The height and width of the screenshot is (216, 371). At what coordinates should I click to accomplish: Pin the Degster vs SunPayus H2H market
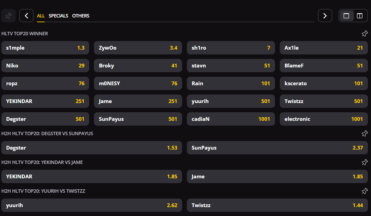coord(364,134)
